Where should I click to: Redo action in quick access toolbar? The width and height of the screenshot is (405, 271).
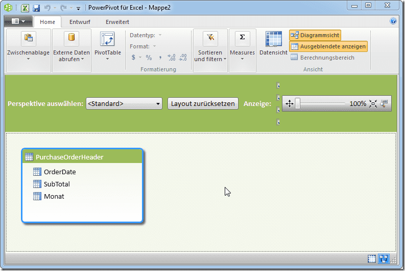[63, 8]
